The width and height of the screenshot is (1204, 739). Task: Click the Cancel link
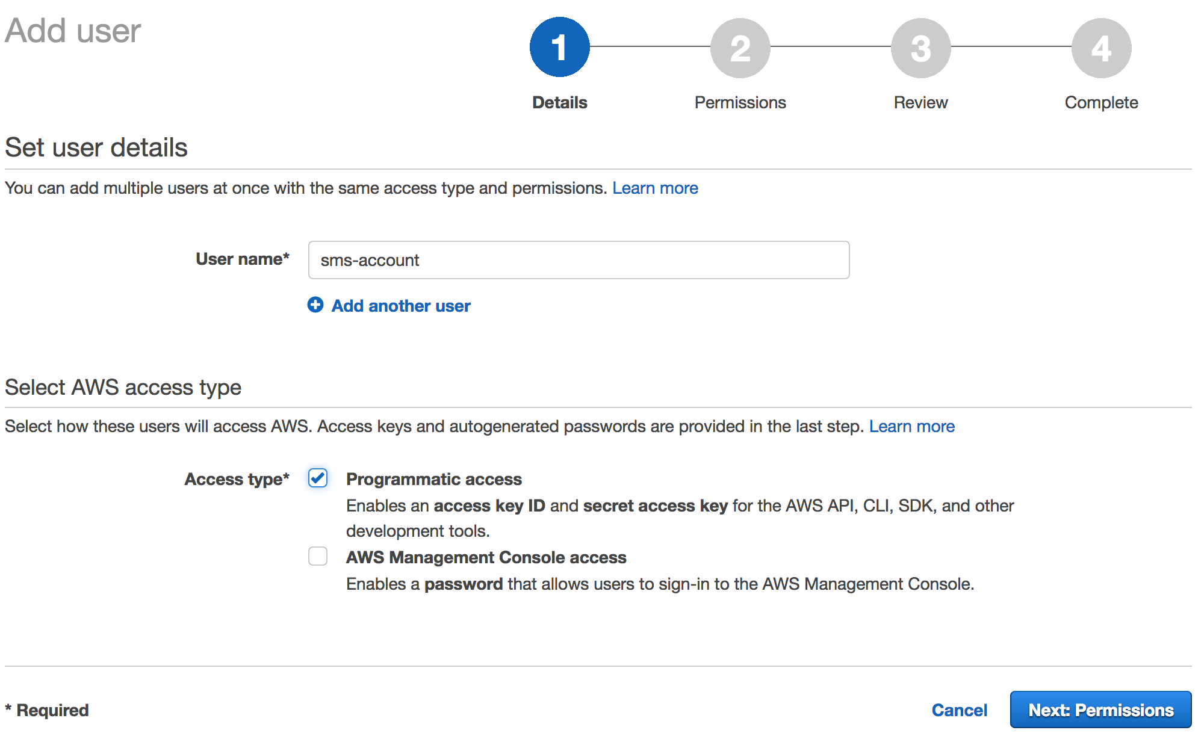(x=959, y=710)
